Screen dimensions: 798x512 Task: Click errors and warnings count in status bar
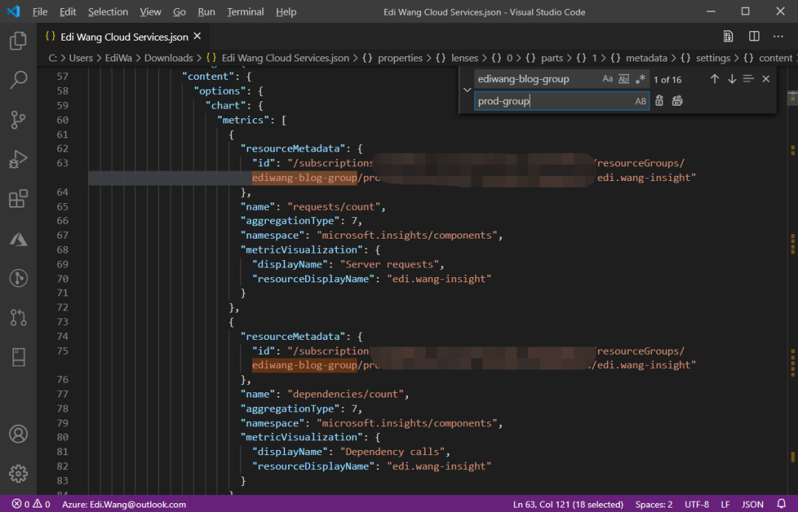pos(31,504)
